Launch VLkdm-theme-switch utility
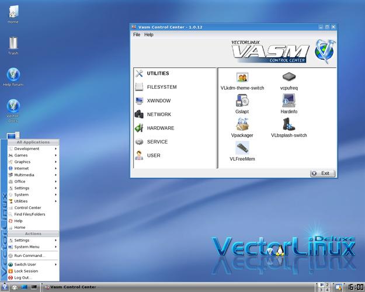The height and width of the screenshot is (292, 365). (242, 81)
